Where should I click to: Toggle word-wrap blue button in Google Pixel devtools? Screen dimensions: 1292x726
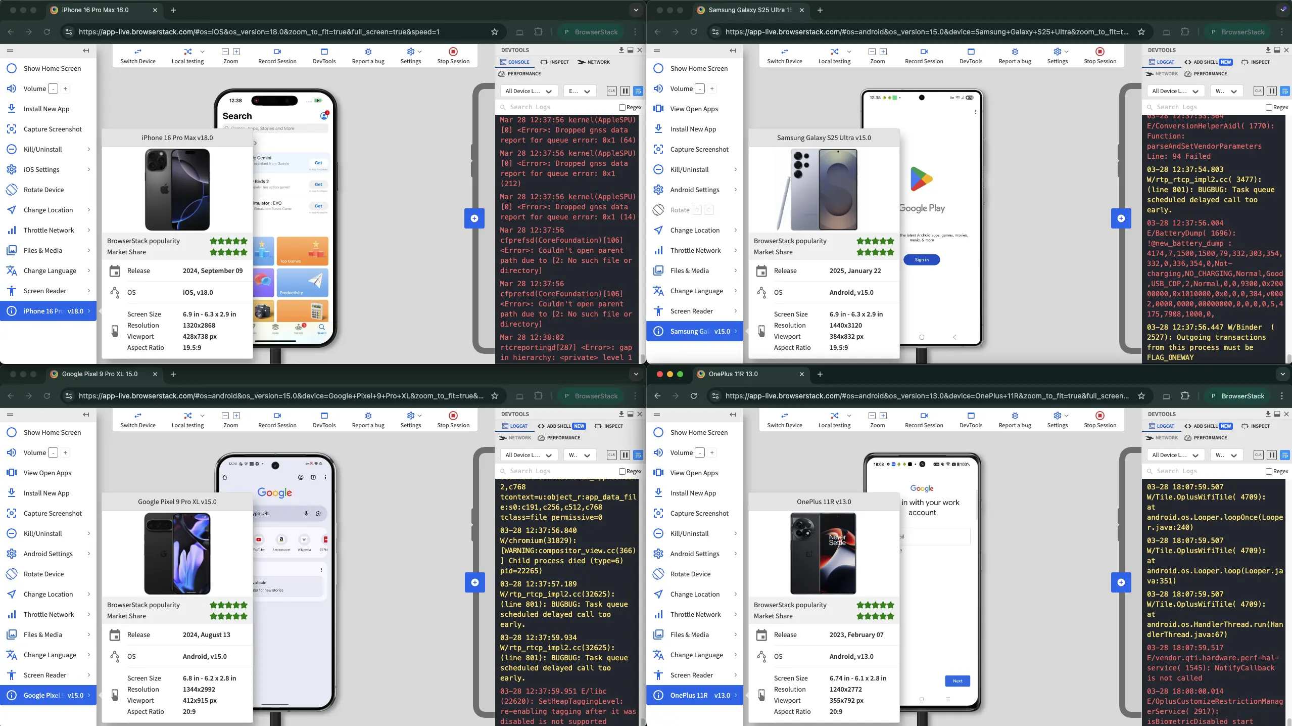point(638,455)
